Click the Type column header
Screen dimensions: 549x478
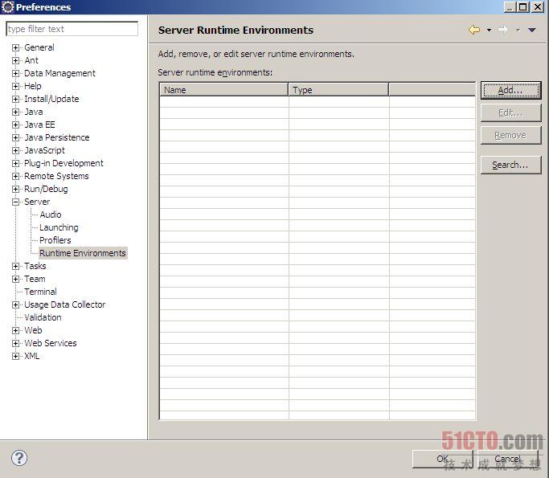(338, 90)
